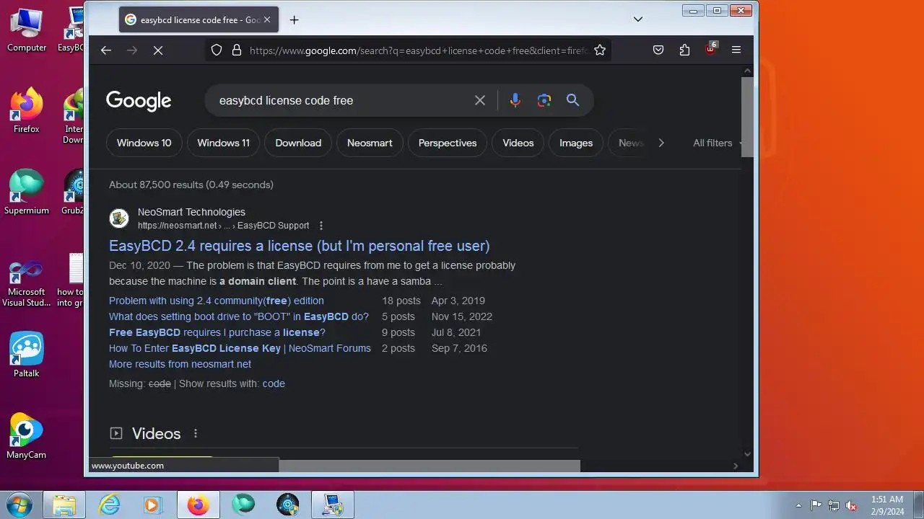924x519 pixels.
Task: Launch Internet Explorer from the taskbar
Action: point(109,505)
